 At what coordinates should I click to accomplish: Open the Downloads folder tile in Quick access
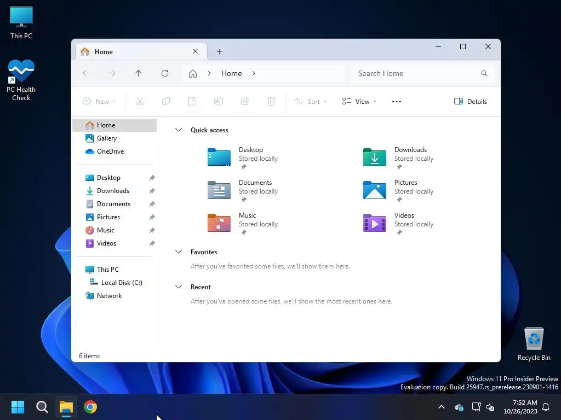coord(399,157)
